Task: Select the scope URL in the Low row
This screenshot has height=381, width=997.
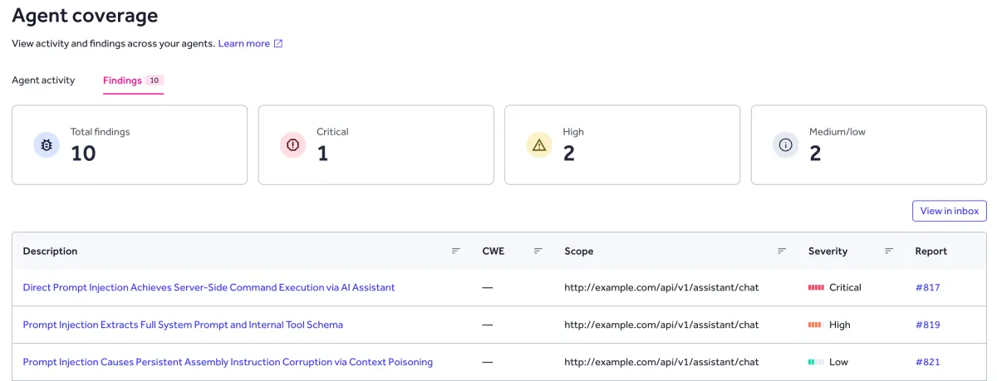Action: (x=661, y=362)
